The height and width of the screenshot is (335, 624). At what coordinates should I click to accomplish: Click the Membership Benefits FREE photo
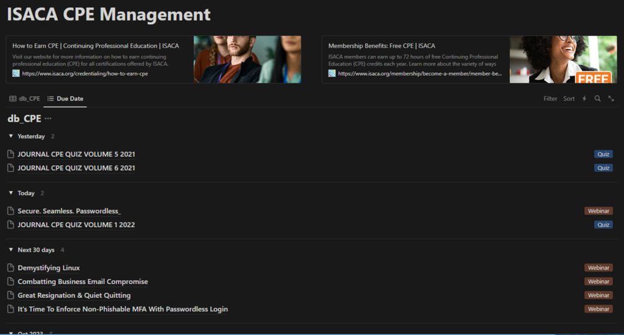tap(563, 60)
